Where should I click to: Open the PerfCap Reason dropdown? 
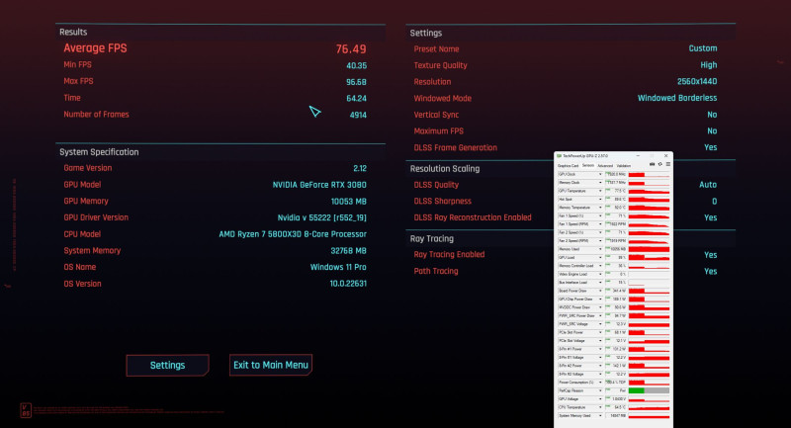coord(600,390)
